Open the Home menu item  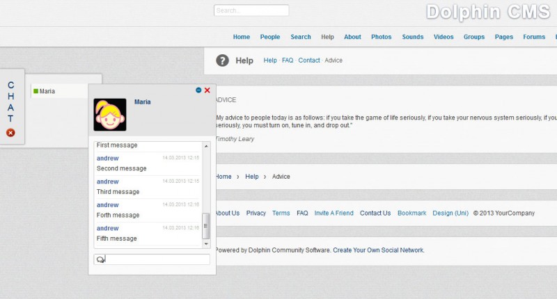tap(242, 37)
